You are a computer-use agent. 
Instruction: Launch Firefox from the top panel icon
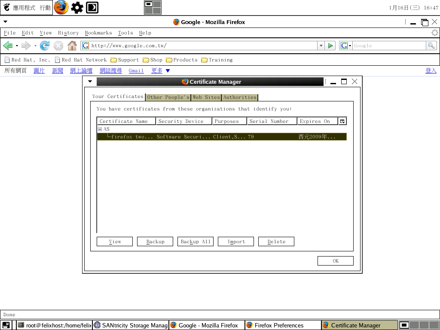pyautogui.click(x=61, y=8)
